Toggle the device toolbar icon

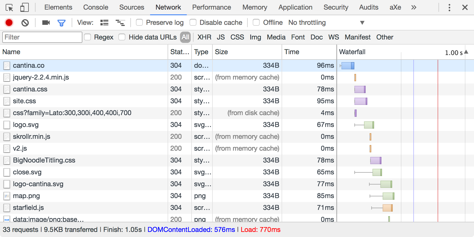pos(25,7)
